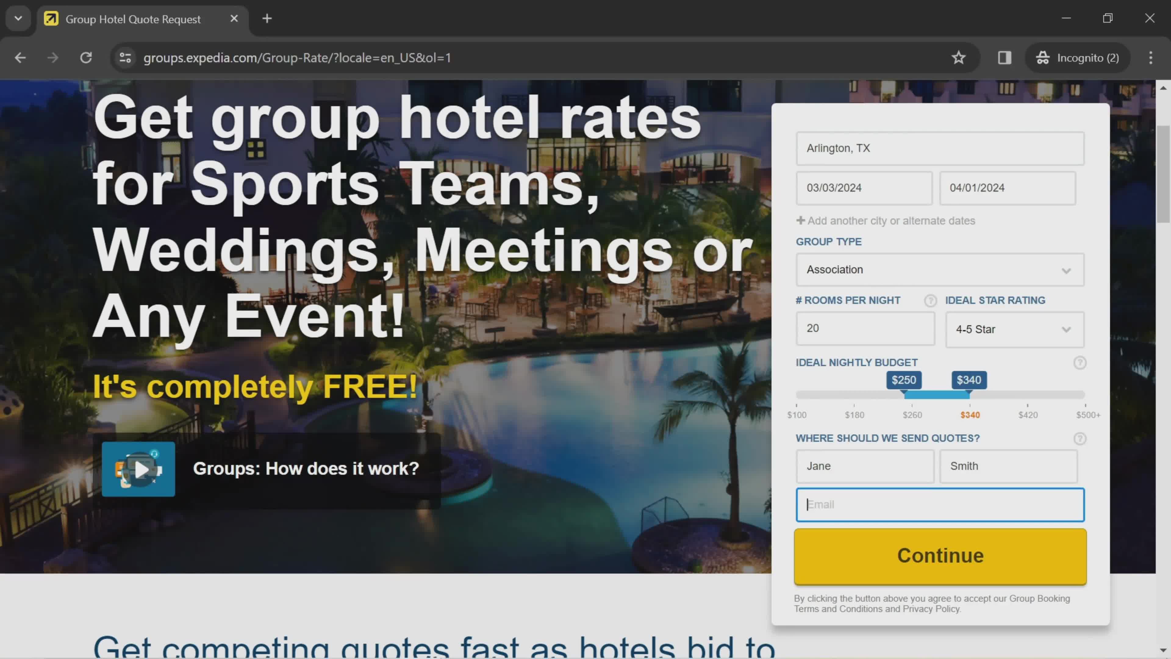Click the $420 mark on budget slider
Image resolution: width=1171 pixels, height=659 pixels.
pos(1028,415)
